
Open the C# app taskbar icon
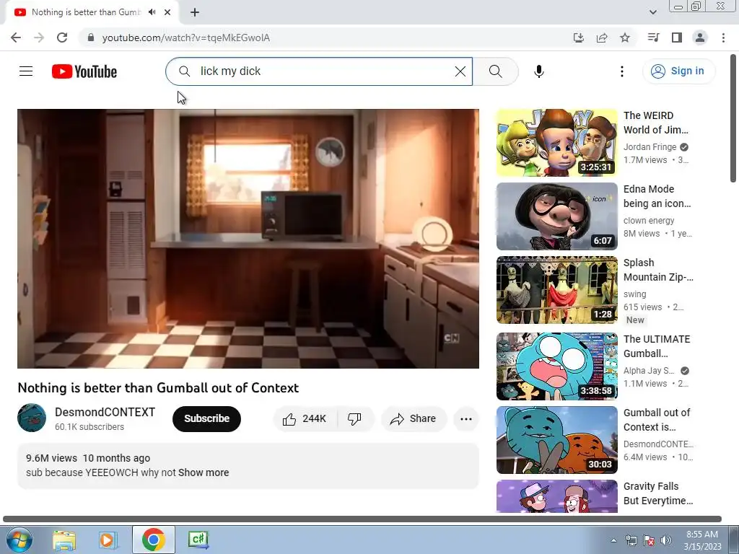(198, 540)
